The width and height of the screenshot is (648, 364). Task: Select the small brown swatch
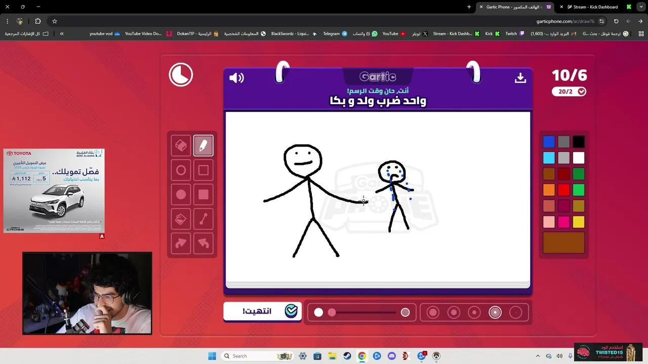[549, 174]
